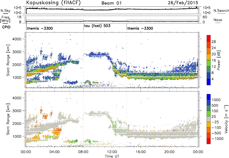This screenshot has width=229, height=158.
Task: Click the "18" frequency axis tick label
Action: [19, 17]
